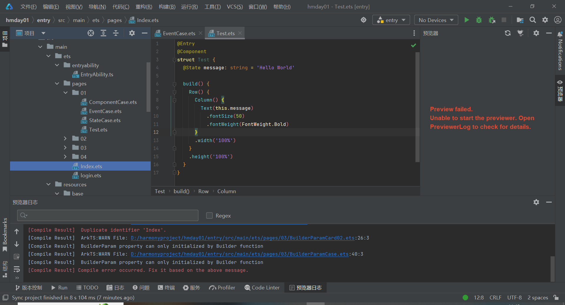Click the green debug bug icon
This screenshot has height=305, width=565.
[479, 20]
